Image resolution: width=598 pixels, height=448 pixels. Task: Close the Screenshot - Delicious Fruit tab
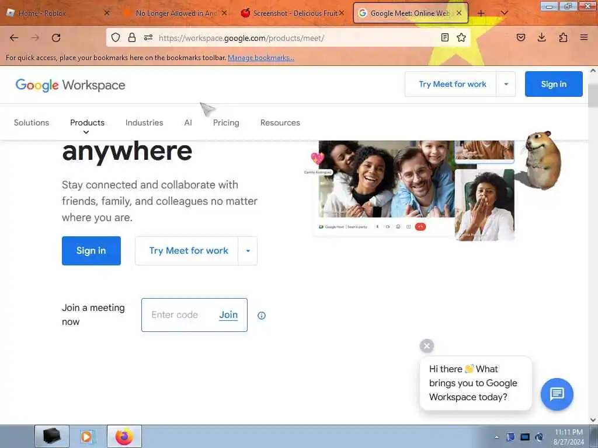tap(341, 13)
